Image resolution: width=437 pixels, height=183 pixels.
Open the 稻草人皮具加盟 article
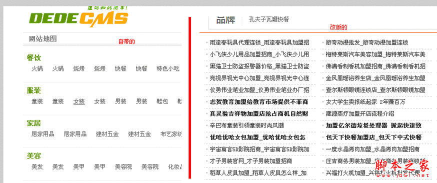click(258, 173)
